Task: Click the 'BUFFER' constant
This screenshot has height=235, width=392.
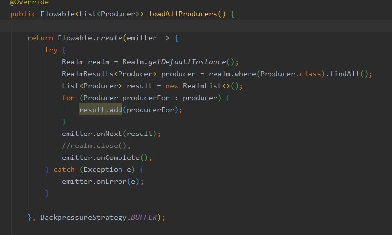Action: pos(144,218)
